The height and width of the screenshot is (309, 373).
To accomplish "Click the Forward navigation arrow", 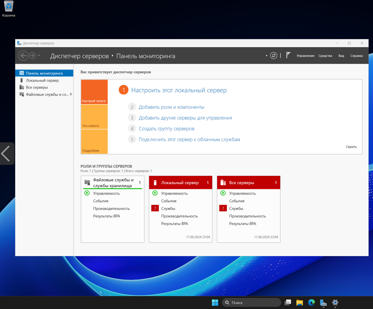I will [32, 56].
